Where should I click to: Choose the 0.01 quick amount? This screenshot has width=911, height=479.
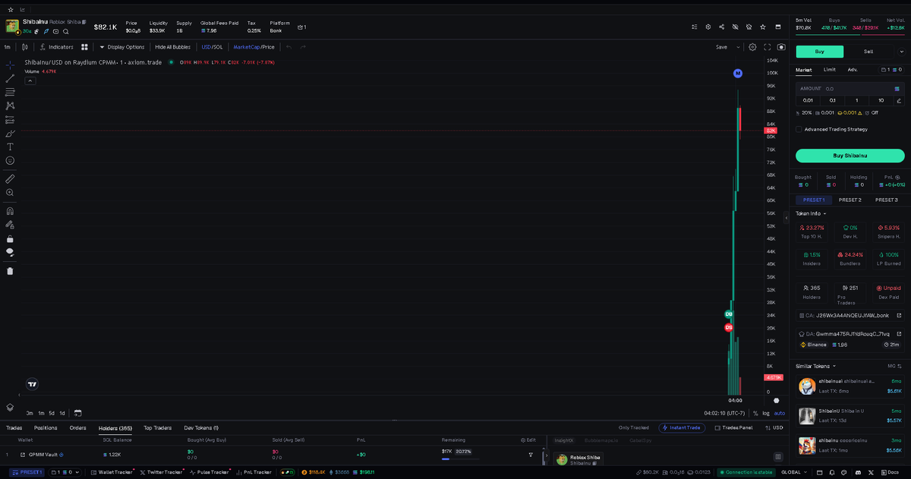point(808,100)
